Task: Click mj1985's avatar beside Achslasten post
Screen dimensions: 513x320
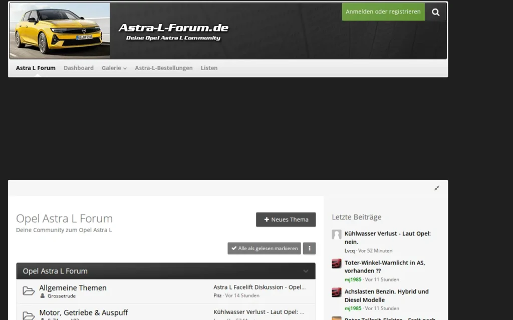Action: pos(336,292)
